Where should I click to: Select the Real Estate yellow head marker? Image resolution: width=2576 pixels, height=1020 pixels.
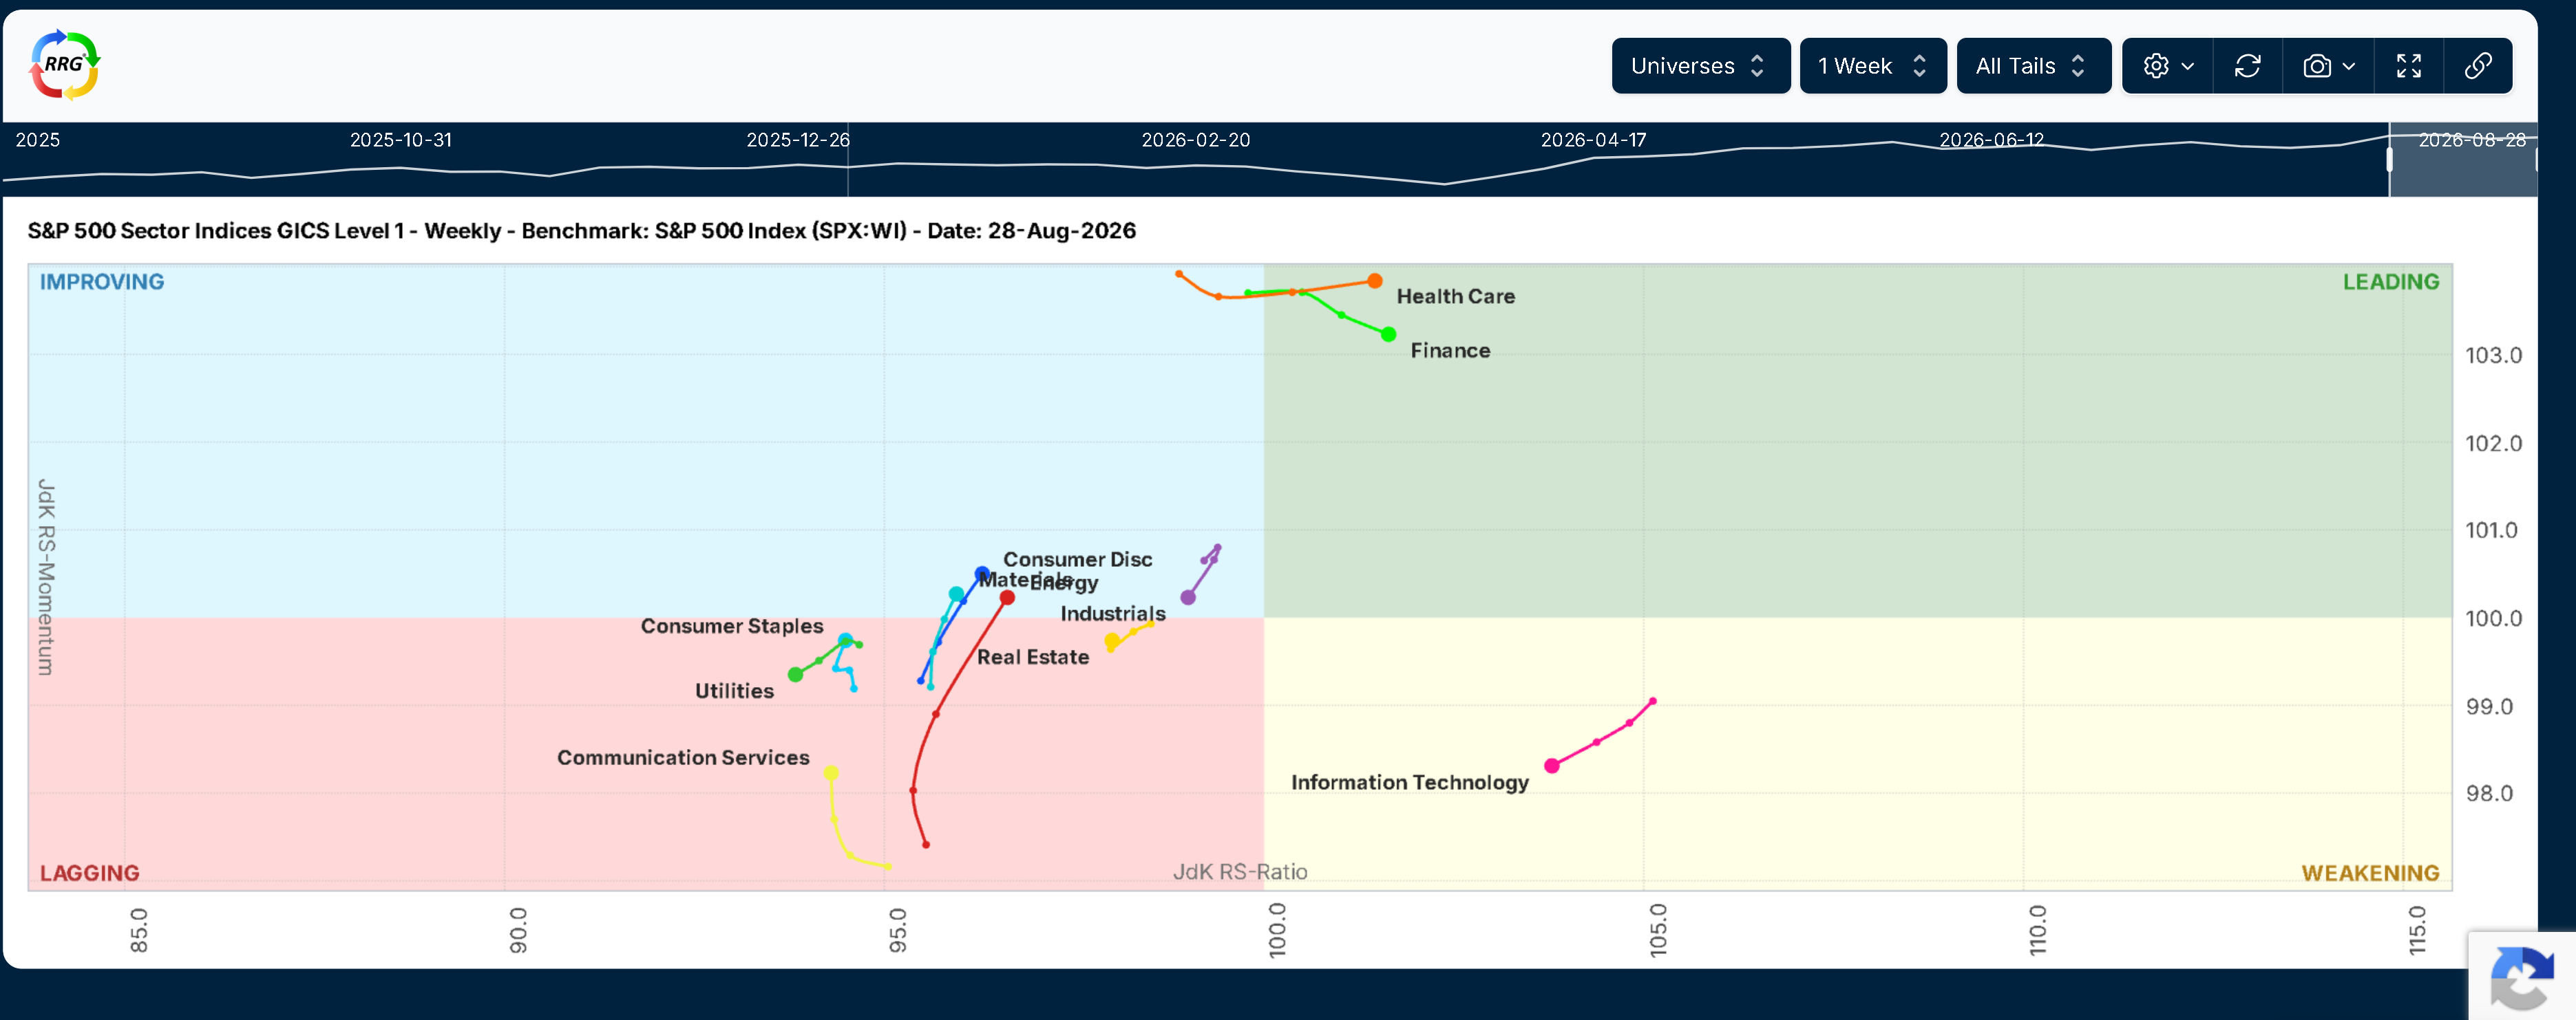pyautogui.click(x=1111, y=640)
